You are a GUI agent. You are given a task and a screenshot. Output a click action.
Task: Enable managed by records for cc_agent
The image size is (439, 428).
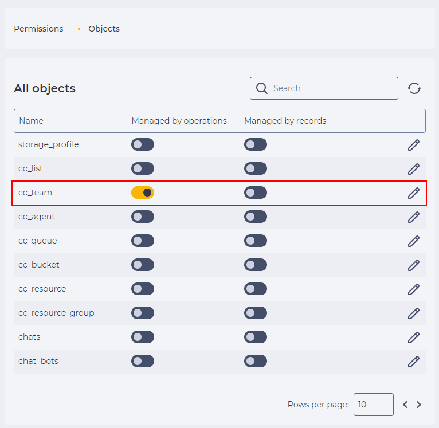click(x=256, y=217)
